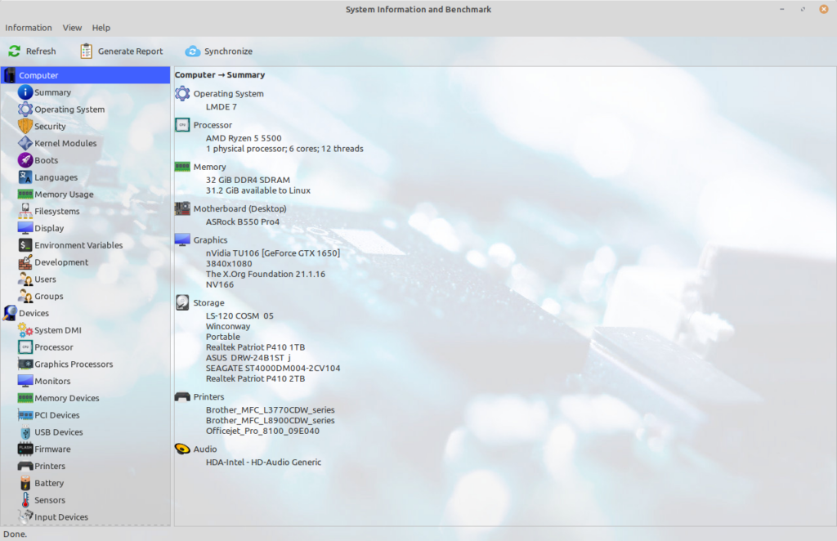Select Operating System in the sidebar
Viewport: 837px width, 541px height.
click(x=69, y=110)
